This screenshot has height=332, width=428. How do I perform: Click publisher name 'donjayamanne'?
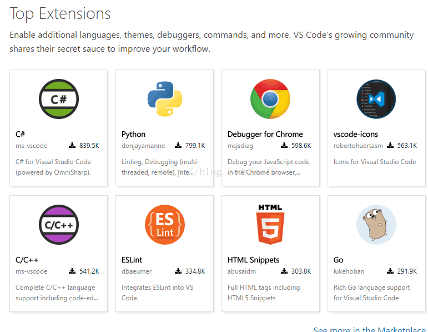(144, 146)
